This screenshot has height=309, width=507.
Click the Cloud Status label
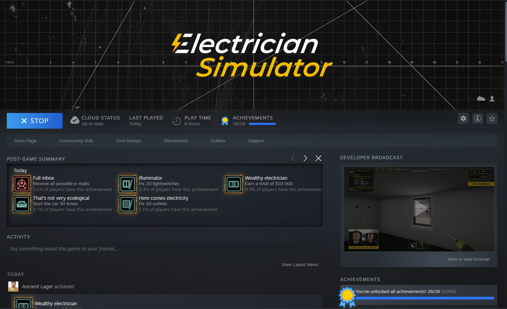click(101, 118)
